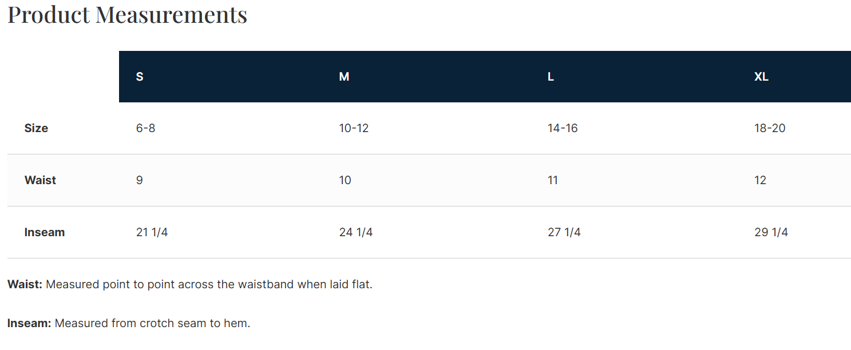The width and height of the screenshot is (851, 350).
Task: Click the XL column header
Action: pyautogui.click(x=761, y=77)
